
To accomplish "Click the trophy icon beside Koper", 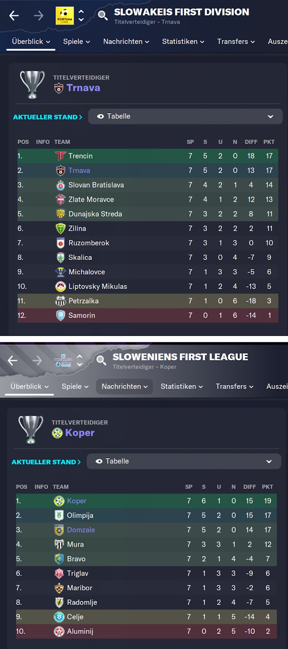I will 30,429.
